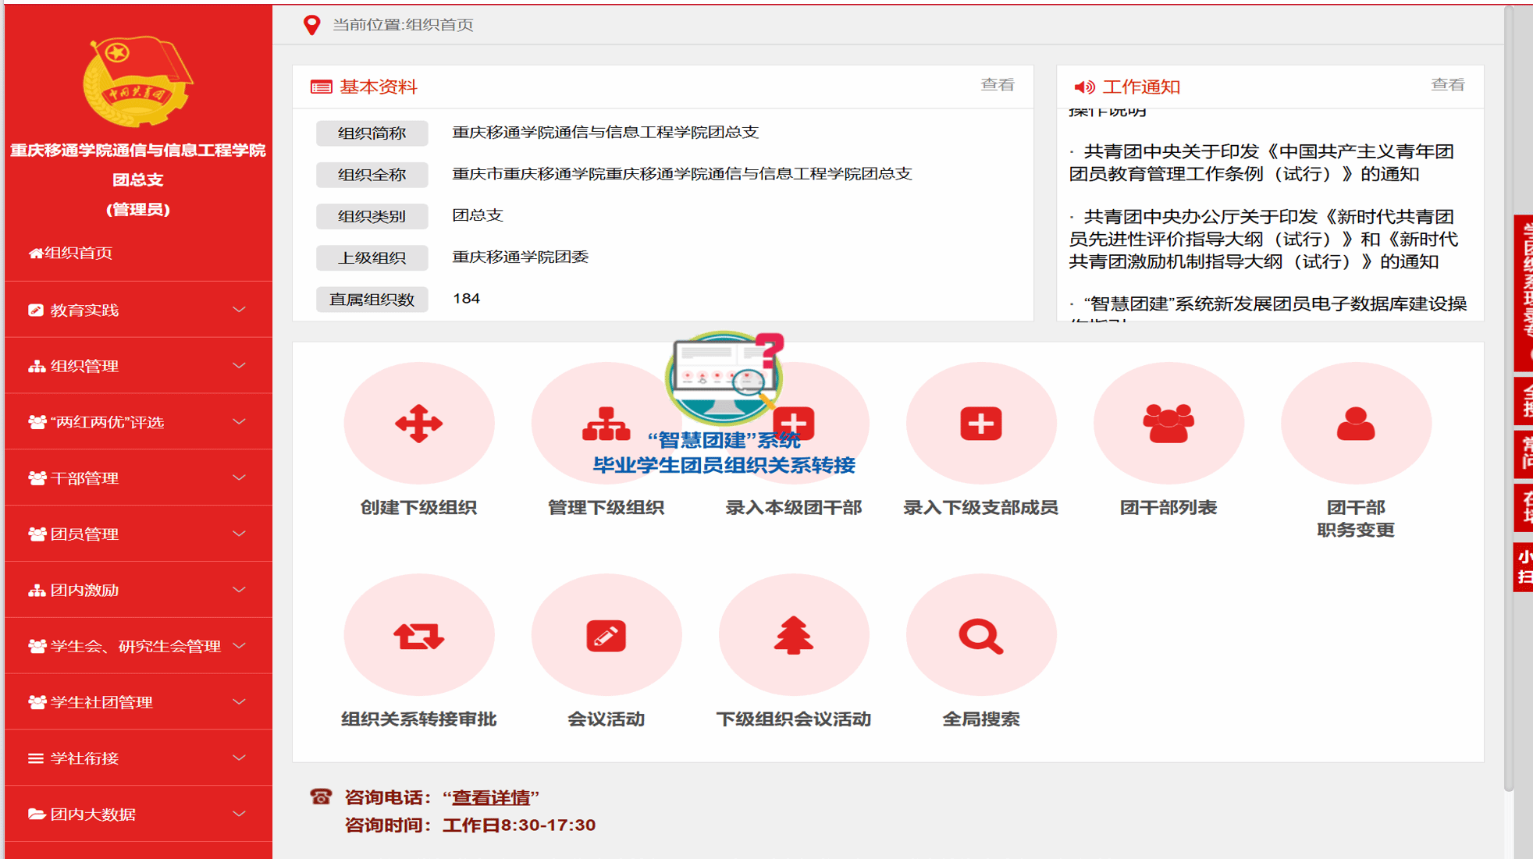Click the 毕业学生团员组织关系转接 floating banner
This screenshot has width=1533, height=859.
724,465
